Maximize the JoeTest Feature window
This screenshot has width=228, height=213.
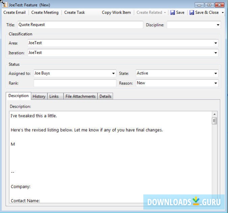209,5
